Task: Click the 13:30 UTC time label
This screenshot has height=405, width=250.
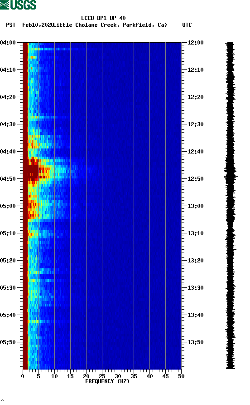Action: pos(196,288)
